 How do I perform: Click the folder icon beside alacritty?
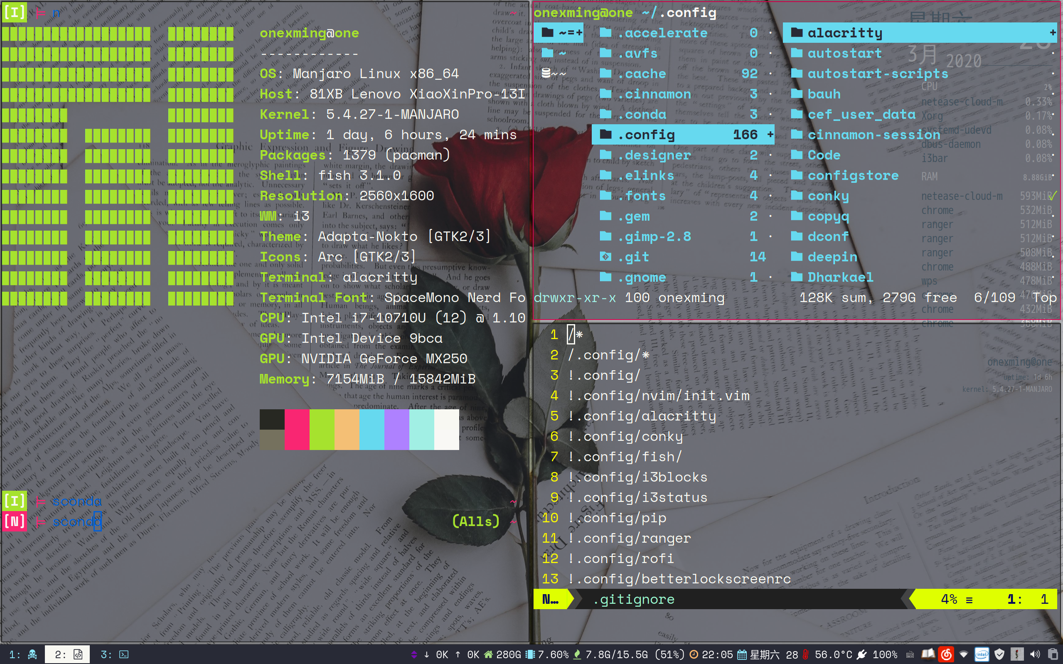click(797, 32)
